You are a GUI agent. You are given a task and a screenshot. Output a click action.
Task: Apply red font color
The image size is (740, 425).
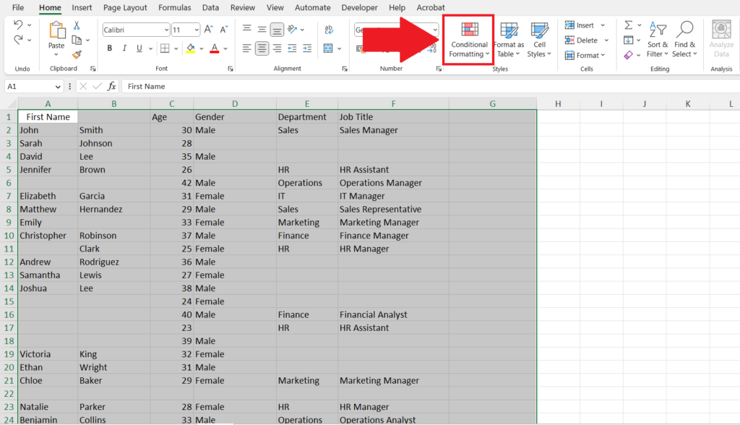tap(214, 48)
